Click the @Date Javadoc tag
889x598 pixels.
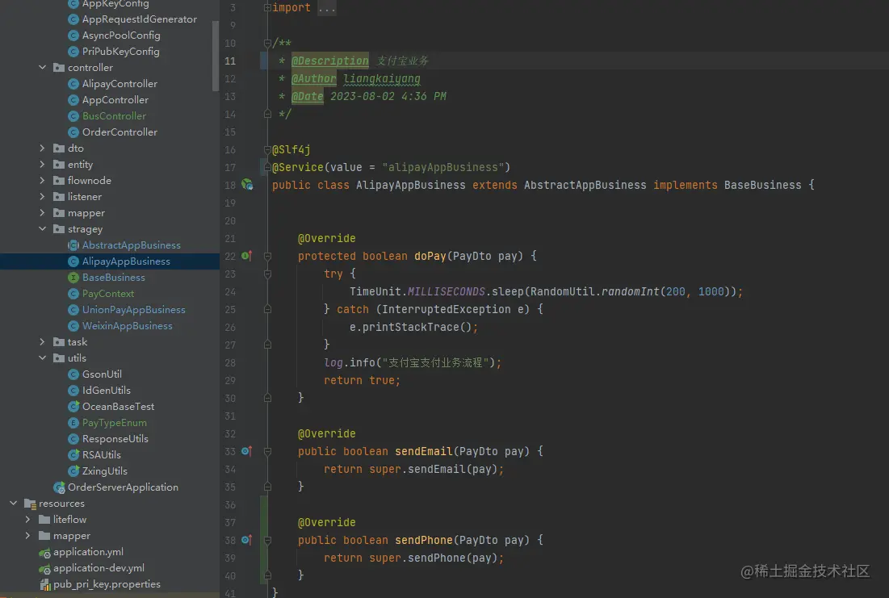click(307, 96)
